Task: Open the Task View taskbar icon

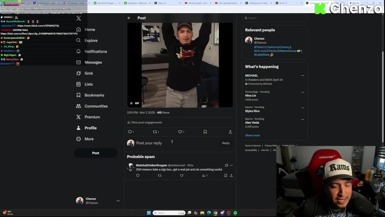Action: (189, 213)
